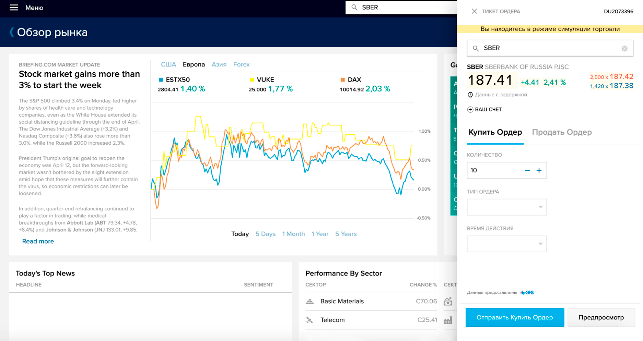Image resolution: width=643 pixels, height=341 pixels.
Task: Click bid price 187.38
Action: (621, 86)
